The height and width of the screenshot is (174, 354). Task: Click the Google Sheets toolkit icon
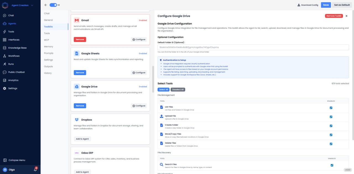tap(76, 53)
